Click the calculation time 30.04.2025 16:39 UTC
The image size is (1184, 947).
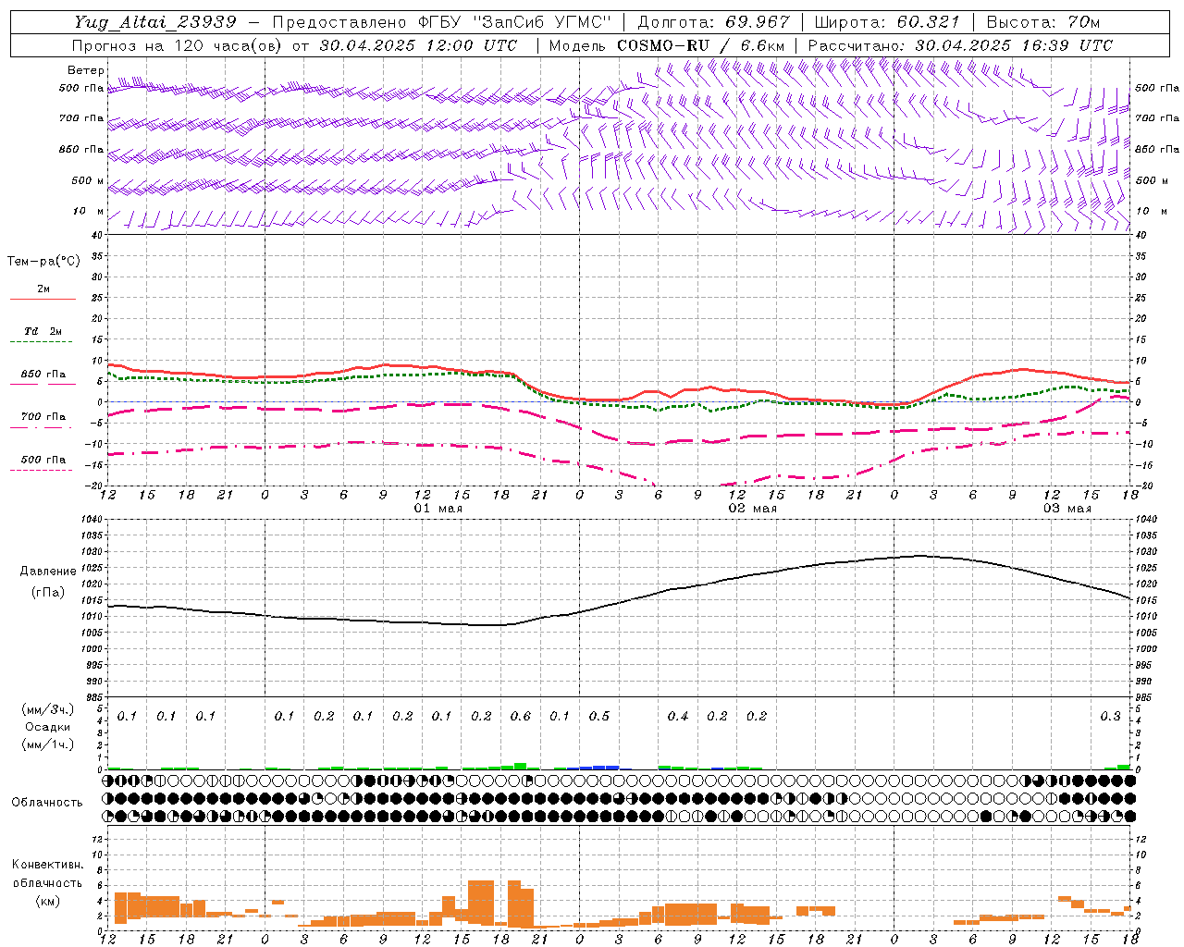coord(1014,45)
